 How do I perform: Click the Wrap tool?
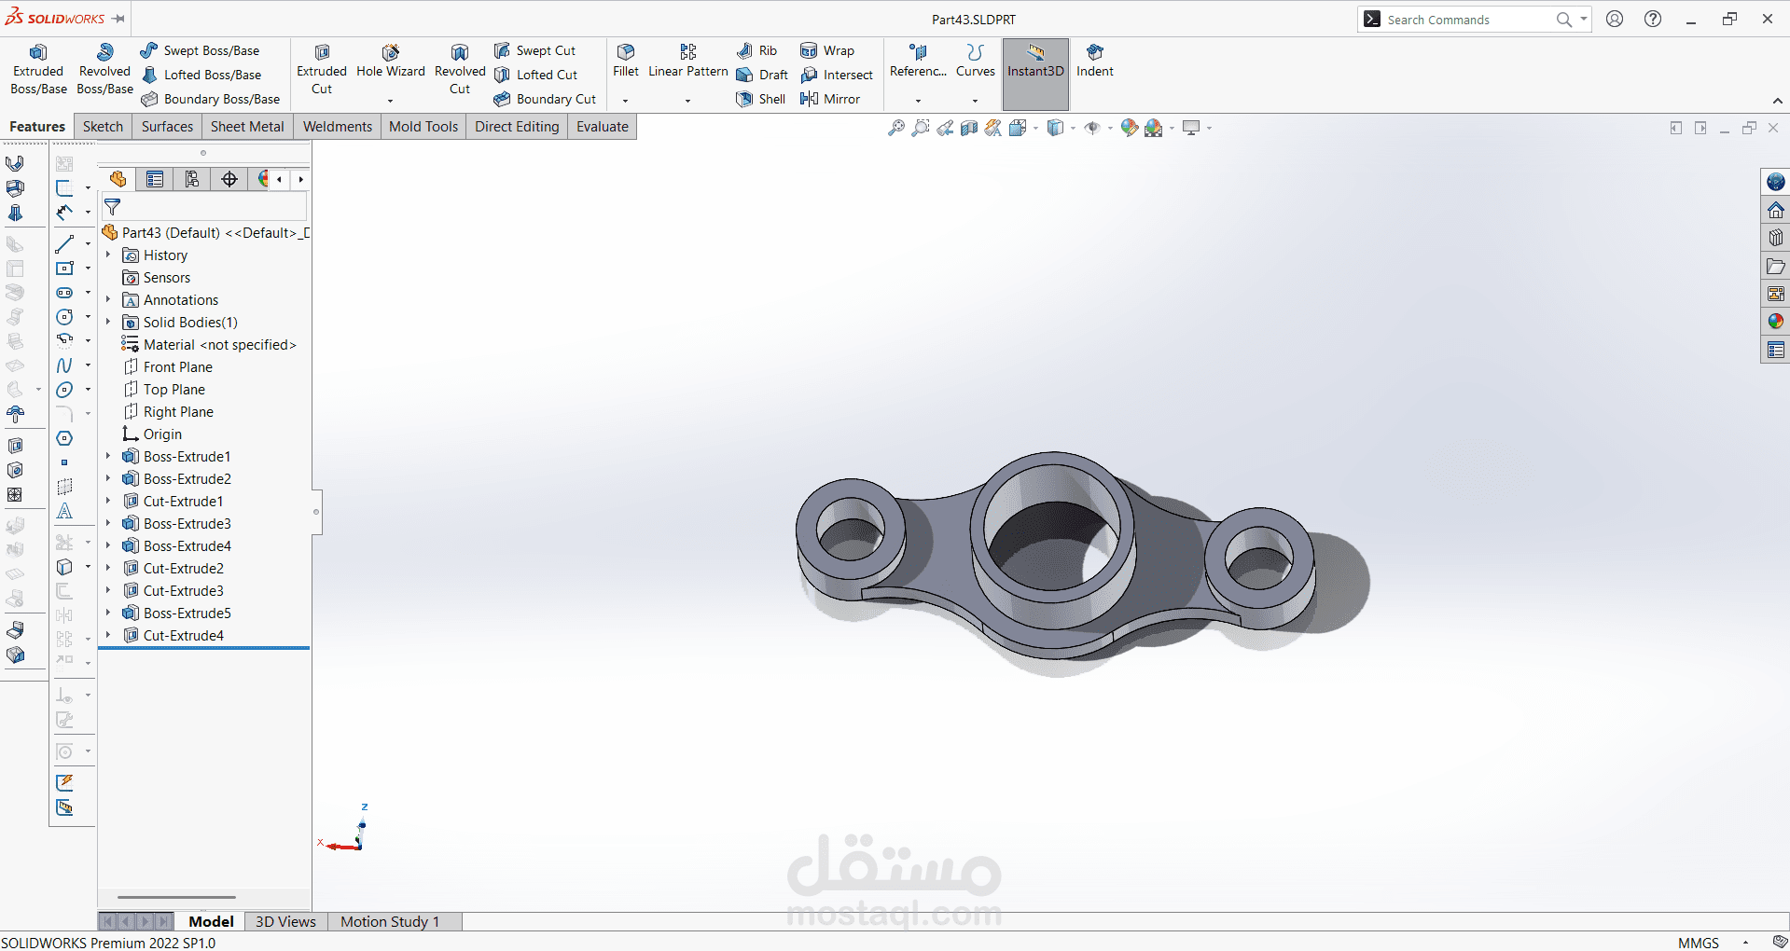click(827, 50)
